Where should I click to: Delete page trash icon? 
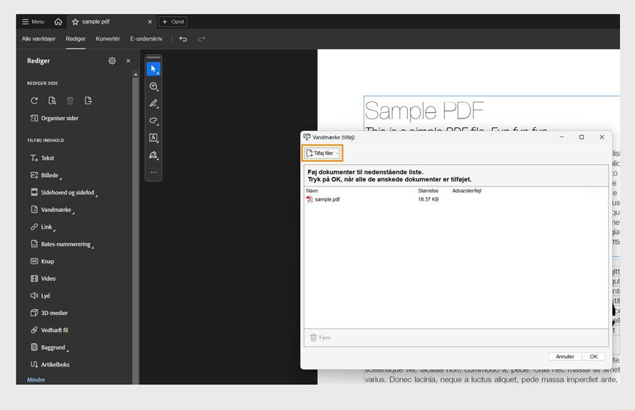pyautogui.click(x=70, y=101)
